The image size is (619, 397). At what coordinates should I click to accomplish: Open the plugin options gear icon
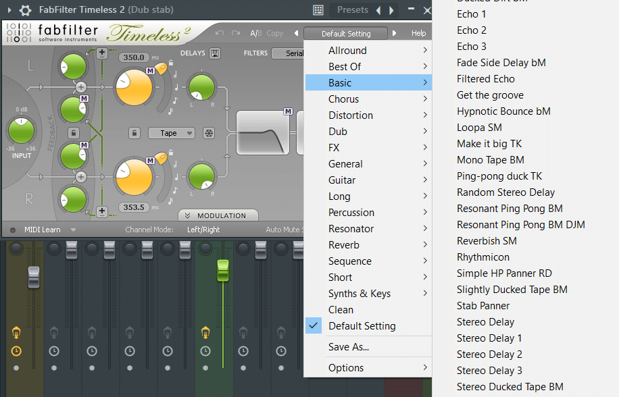click(25, 10)
